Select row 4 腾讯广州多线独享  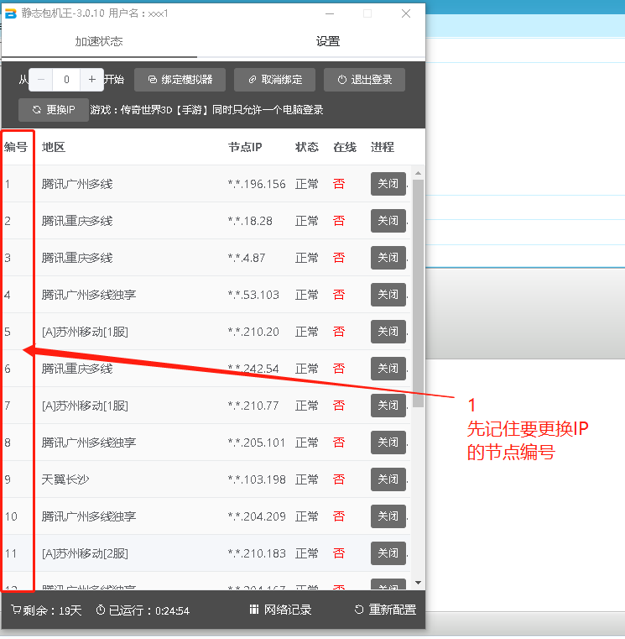coord(88,295)
